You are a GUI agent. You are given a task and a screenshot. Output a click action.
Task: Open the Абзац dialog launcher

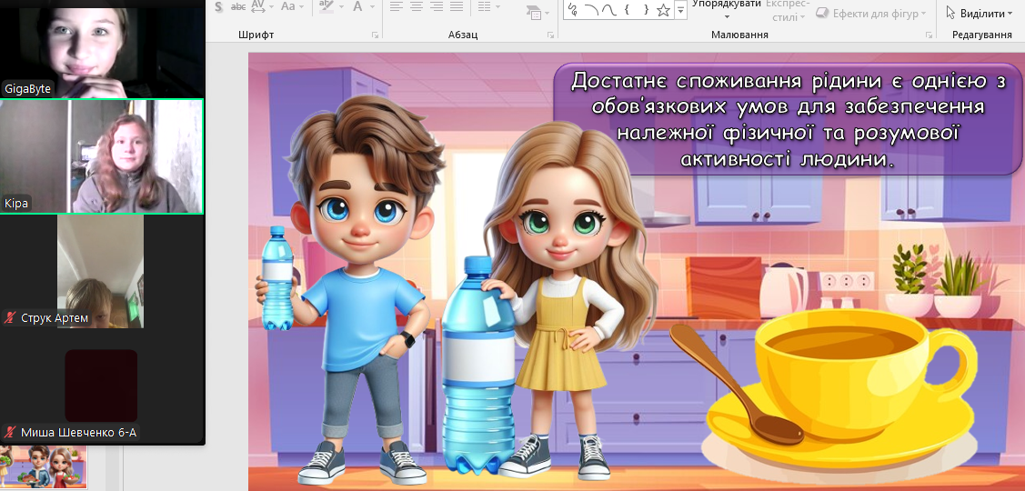click(550, 35)
